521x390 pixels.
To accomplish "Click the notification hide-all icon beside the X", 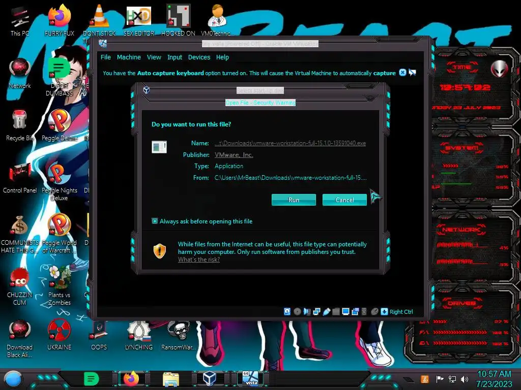I will [412, 72].
